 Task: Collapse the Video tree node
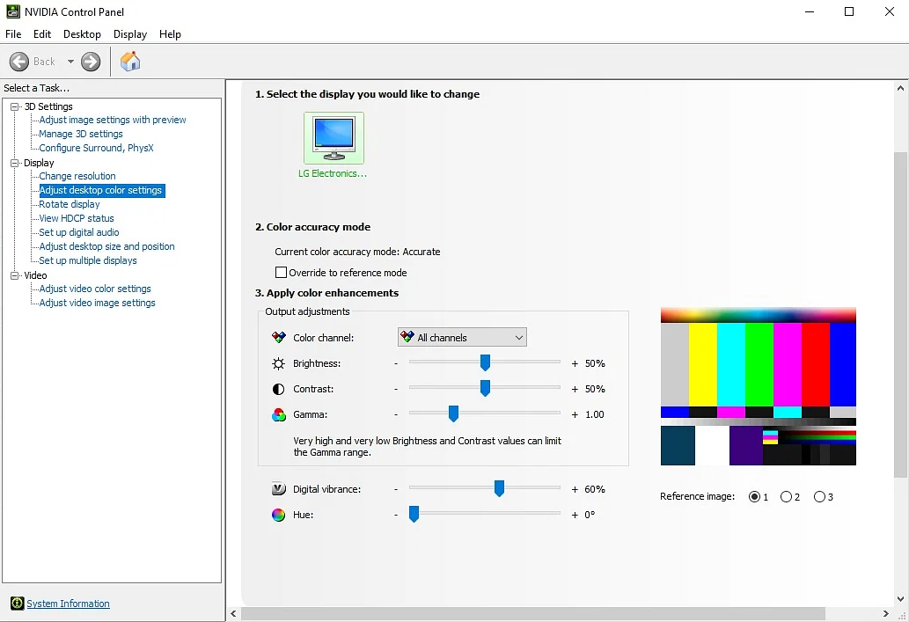click(15, 275)
